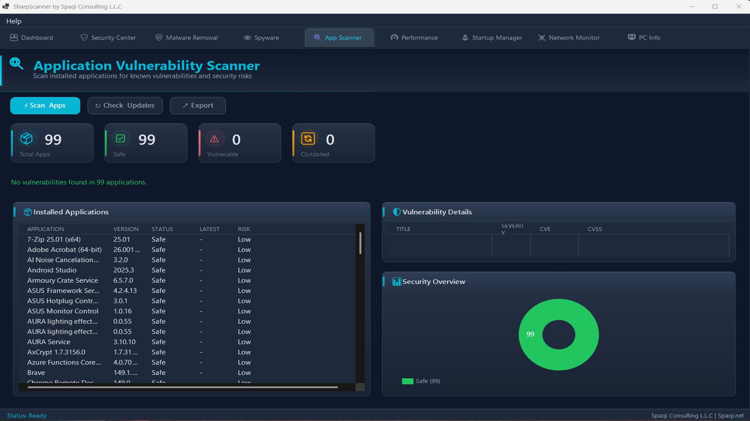Select the Azure Functions Core row
750x421 pixels.
pos(187,362)
